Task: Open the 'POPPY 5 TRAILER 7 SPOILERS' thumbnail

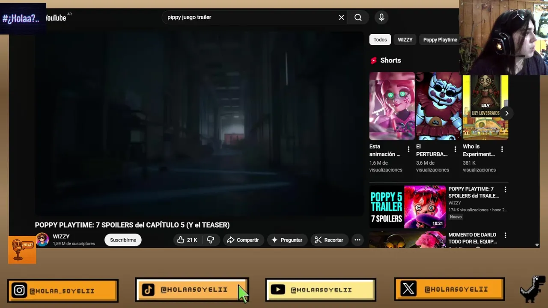Action: click(x=408, y=207)
